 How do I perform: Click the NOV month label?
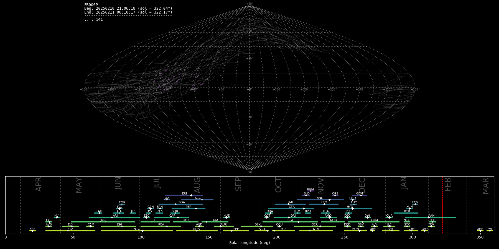click(x=320, y=186)
